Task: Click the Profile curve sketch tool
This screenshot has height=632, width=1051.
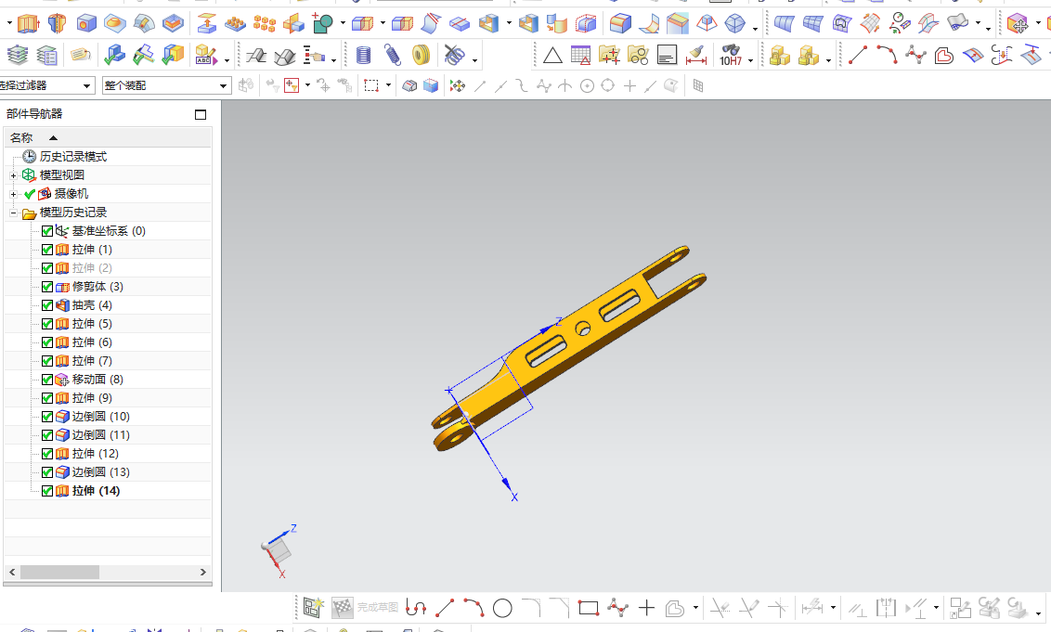Action: pyautogui.click(x=416, y=608)
